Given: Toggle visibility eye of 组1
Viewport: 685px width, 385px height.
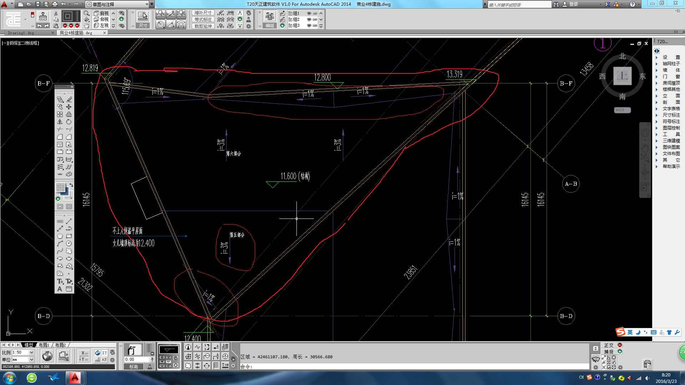Looking at the screenshot, I should (309, 14).
